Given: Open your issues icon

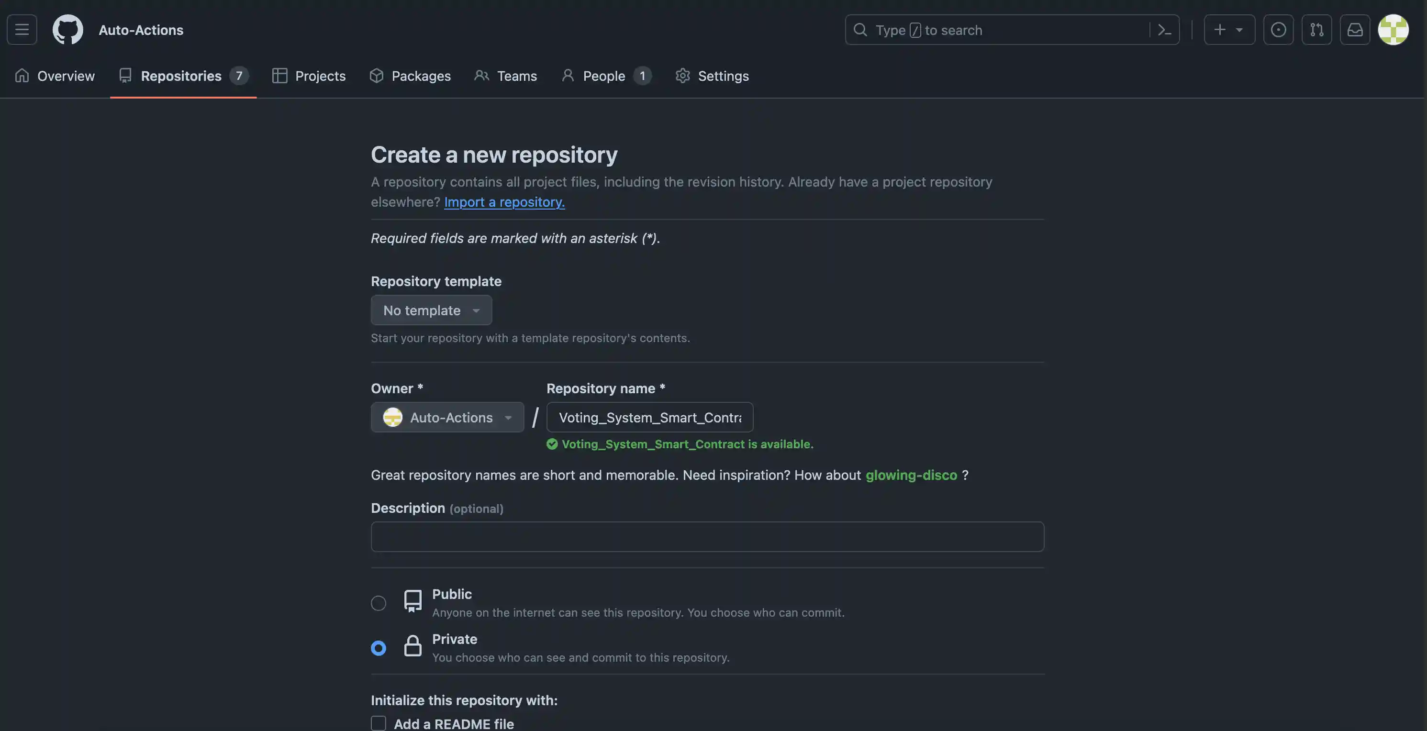Looking at the screenshot, I should [x=1279, y=29].
